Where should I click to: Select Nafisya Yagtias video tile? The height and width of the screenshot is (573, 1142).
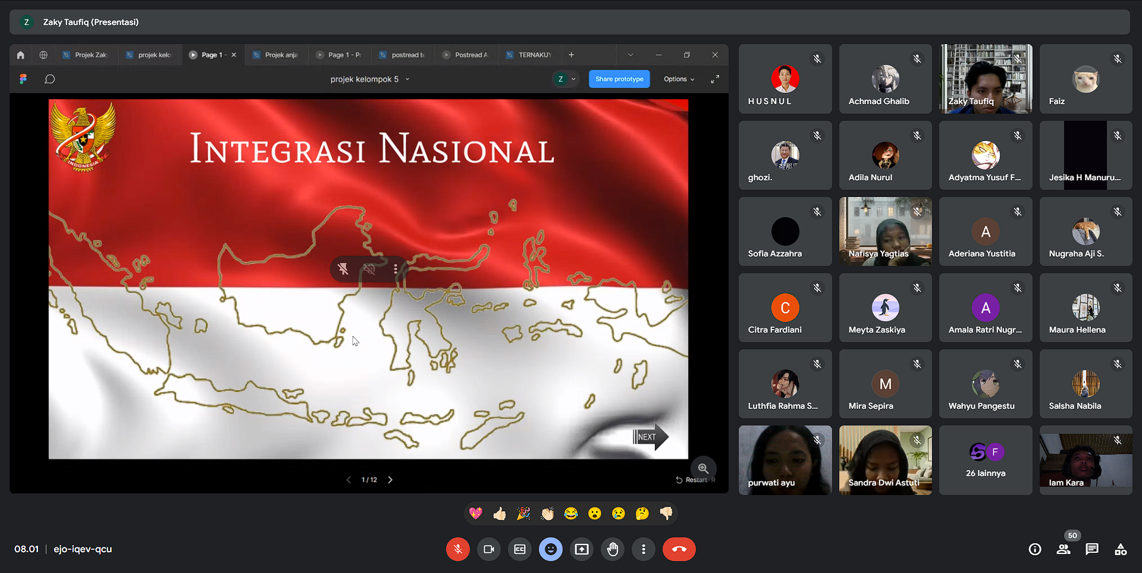885,231
